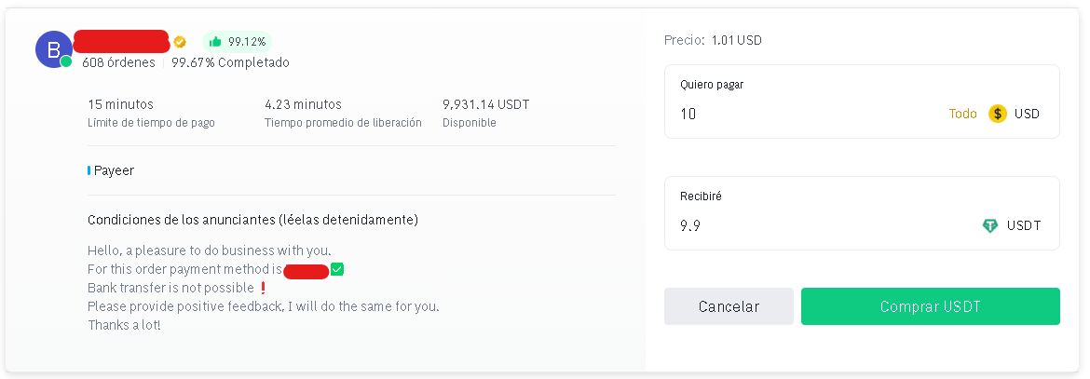Click the 608 órdenes count
This screenshot has width=1090, height=379.
click(118, 62)
